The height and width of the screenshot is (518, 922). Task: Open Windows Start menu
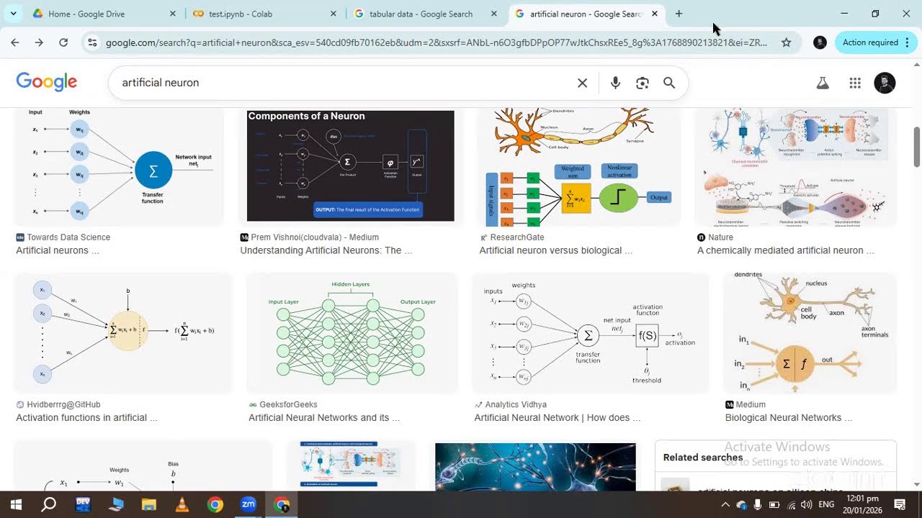(x=16, y=504)
